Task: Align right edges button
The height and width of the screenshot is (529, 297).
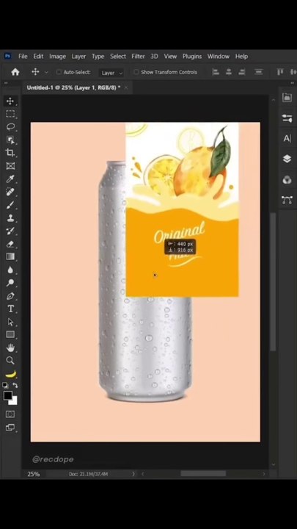Action: click(x=241, y=72)
